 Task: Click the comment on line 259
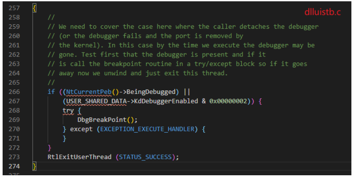point(183,27)
